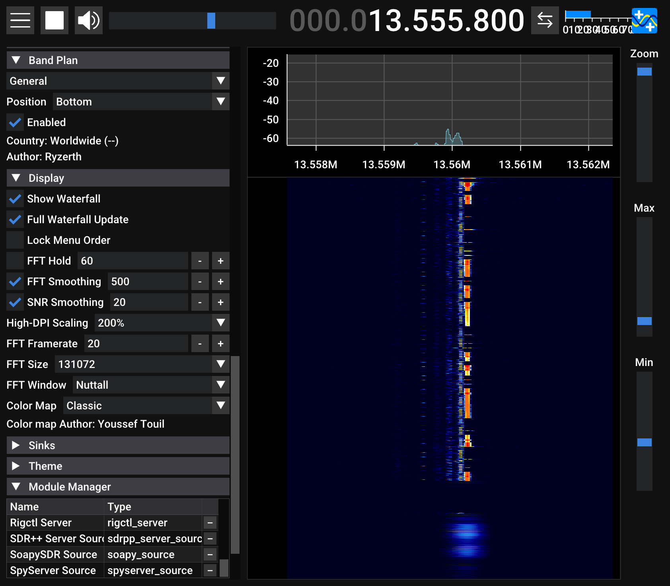This screenshot has width=670, height=586.
Task: Click the Type column header
Action: [x=153, y=506]
